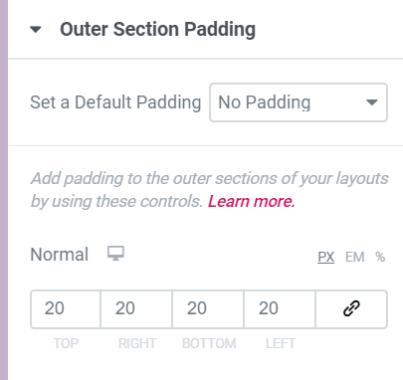403x380 pixels.
Task: Click the RIGHT padding value field
Action: pyautogui.click(x=136, y=309)
